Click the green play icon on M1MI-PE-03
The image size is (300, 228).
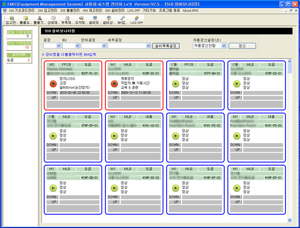point(236,135)
